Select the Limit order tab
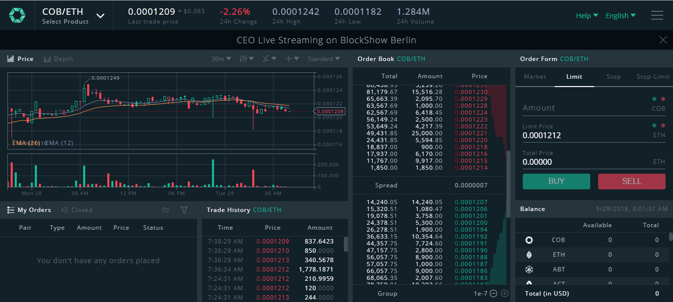Screen dimensions: 673x302 coord(574,77)
